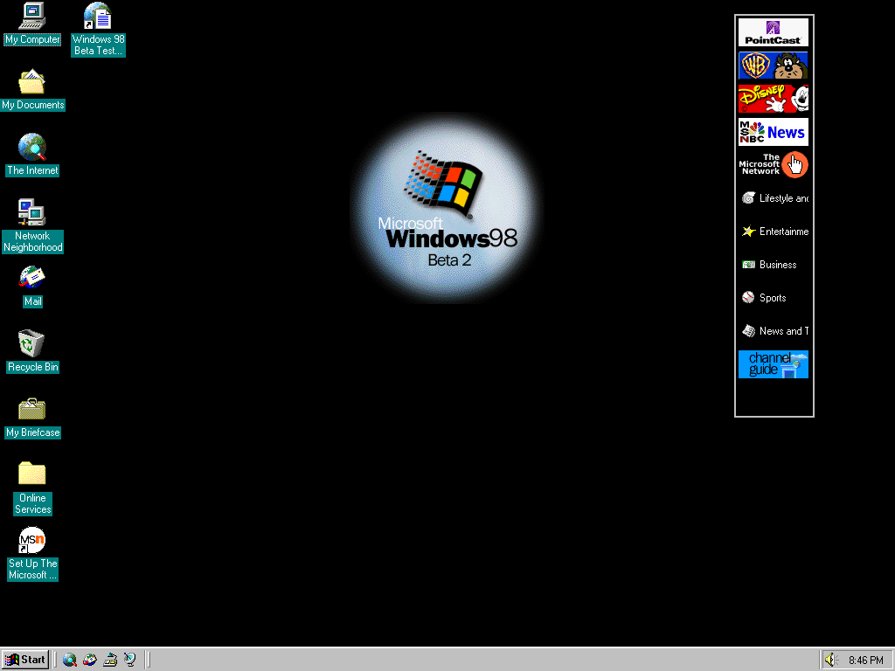Launch The Internet desktop icon
The image size is (895, 671).
(x=31, y=147)
